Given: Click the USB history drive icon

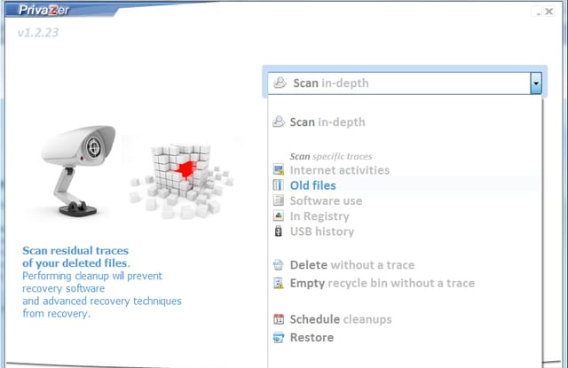Looking at the screenshot, I should click(x=278, y=231).
